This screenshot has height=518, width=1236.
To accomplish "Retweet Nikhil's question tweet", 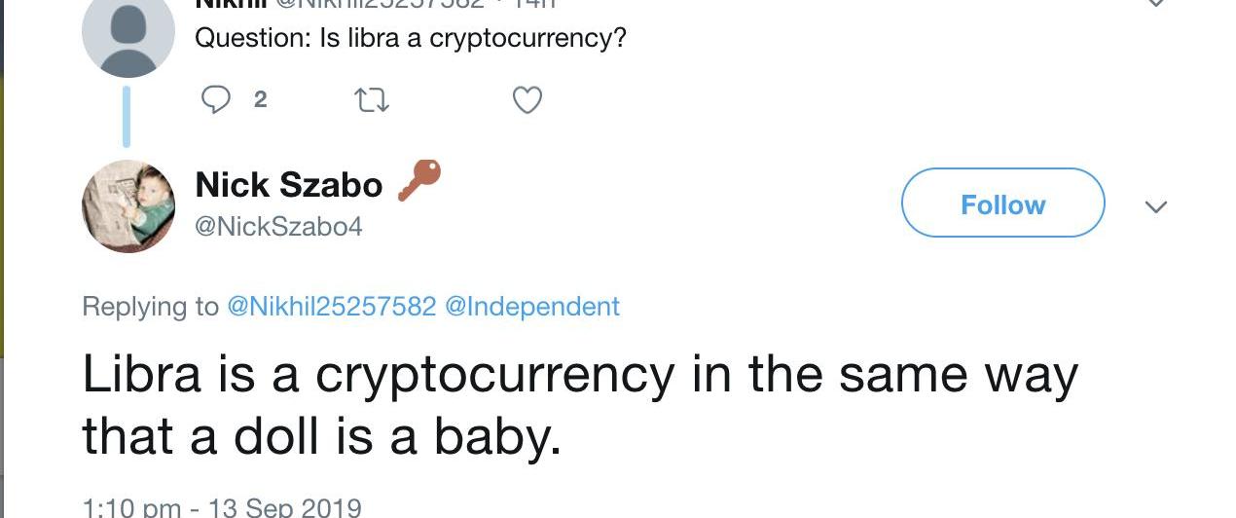I will (372, 100).
